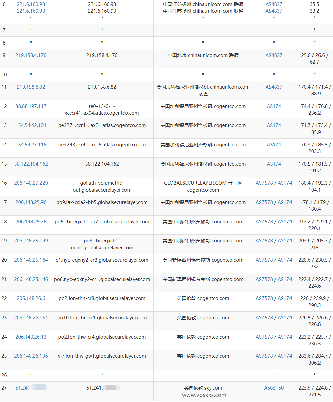The width and height of the screenshot is (333, 402).
Task: Click IP address 38.88.197.117
Action: click(x=31, y=106)
